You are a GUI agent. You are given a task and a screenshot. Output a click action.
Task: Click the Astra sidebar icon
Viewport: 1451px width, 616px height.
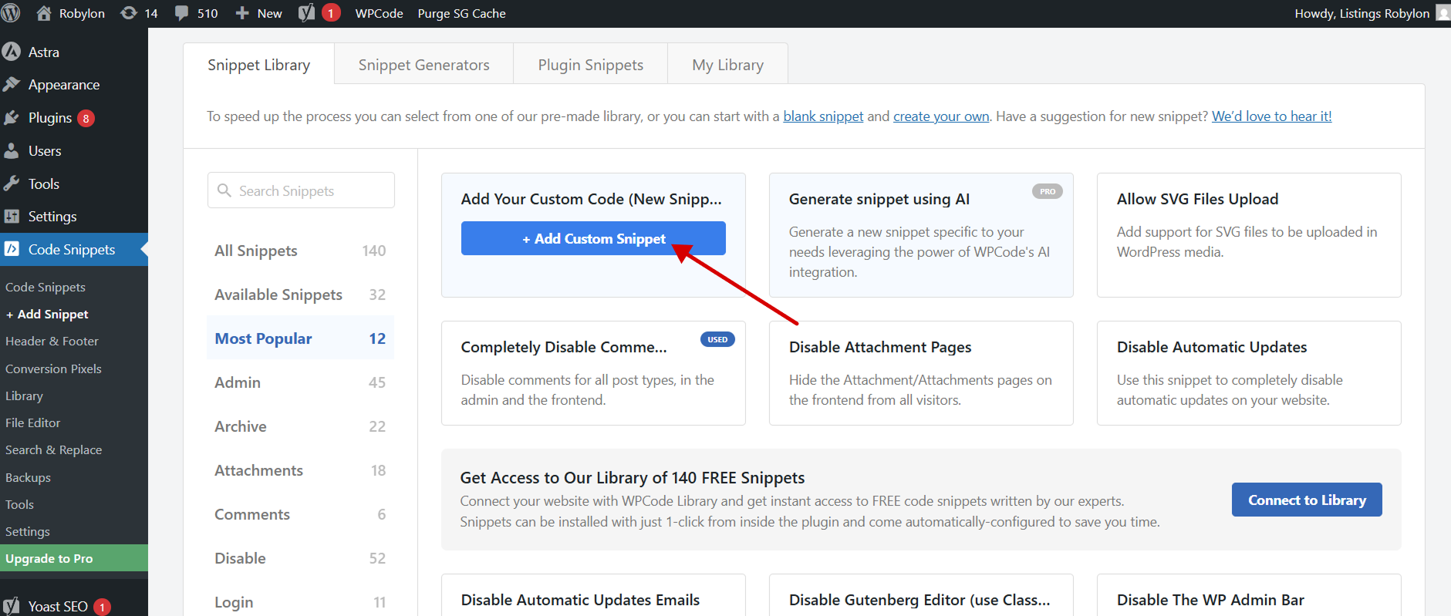[12, 52]
